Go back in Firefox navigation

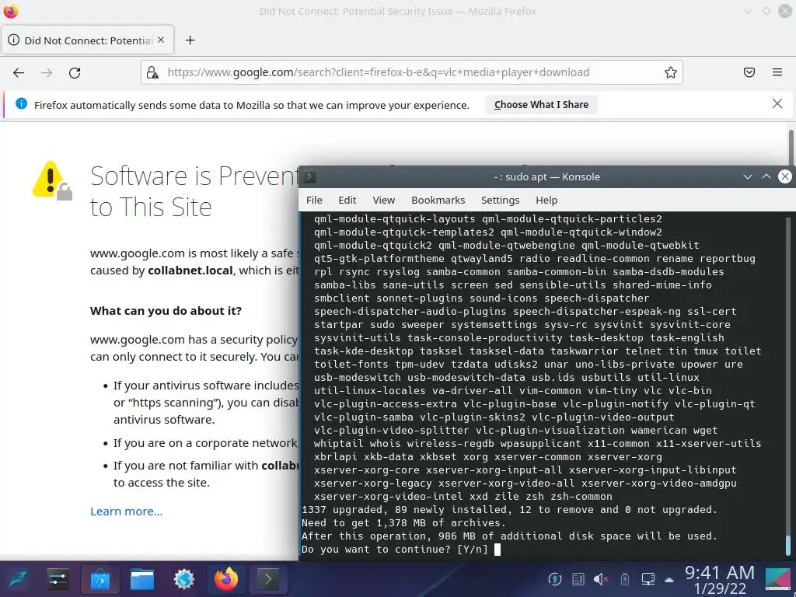point(19,72)
